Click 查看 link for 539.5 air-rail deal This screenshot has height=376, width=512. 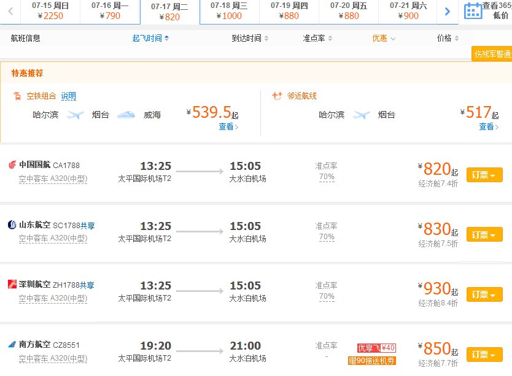pos(228,127)
